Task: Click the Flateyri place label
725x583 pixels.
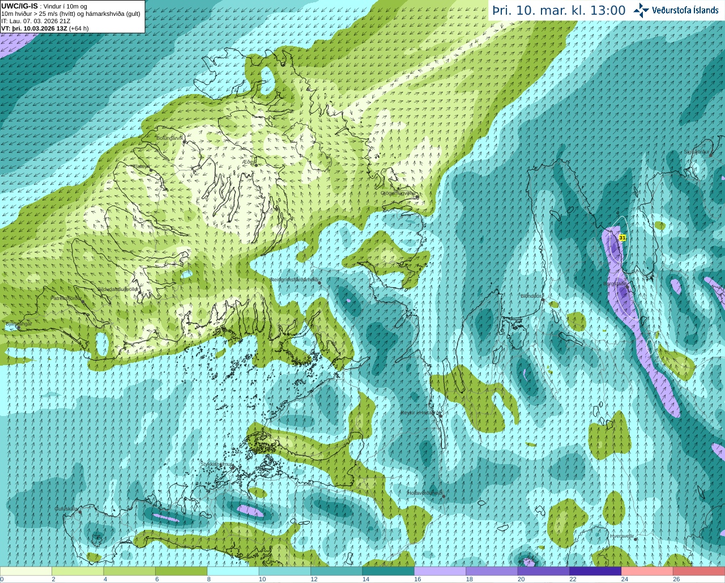Action: pyautogui.click(x=142, y=166)
